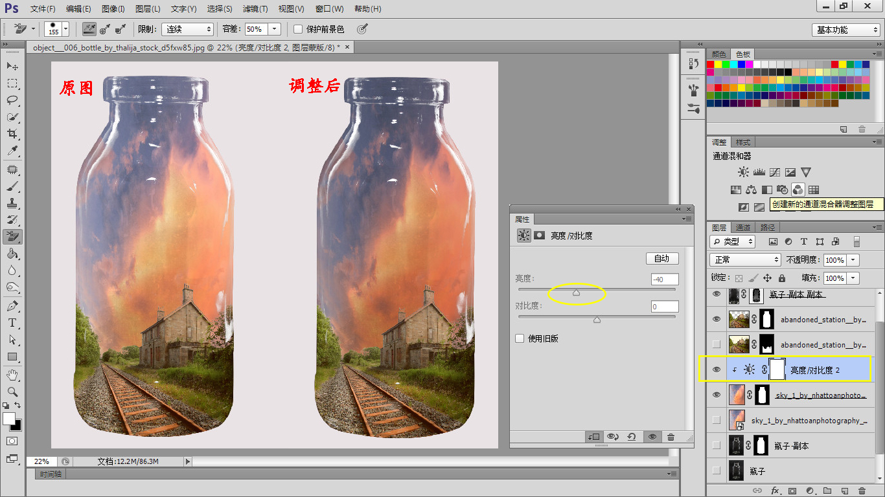Create a Curves adjustment layer
This screenshot has height=497, width=885.
(775, 172)
